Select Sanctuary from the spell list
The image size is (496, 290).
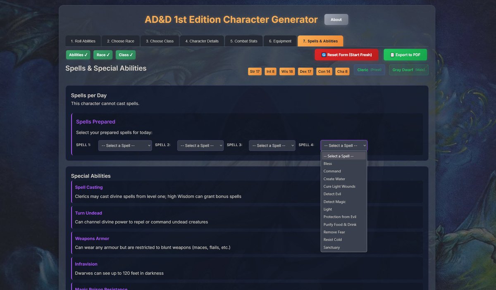[x=344, y=247]
